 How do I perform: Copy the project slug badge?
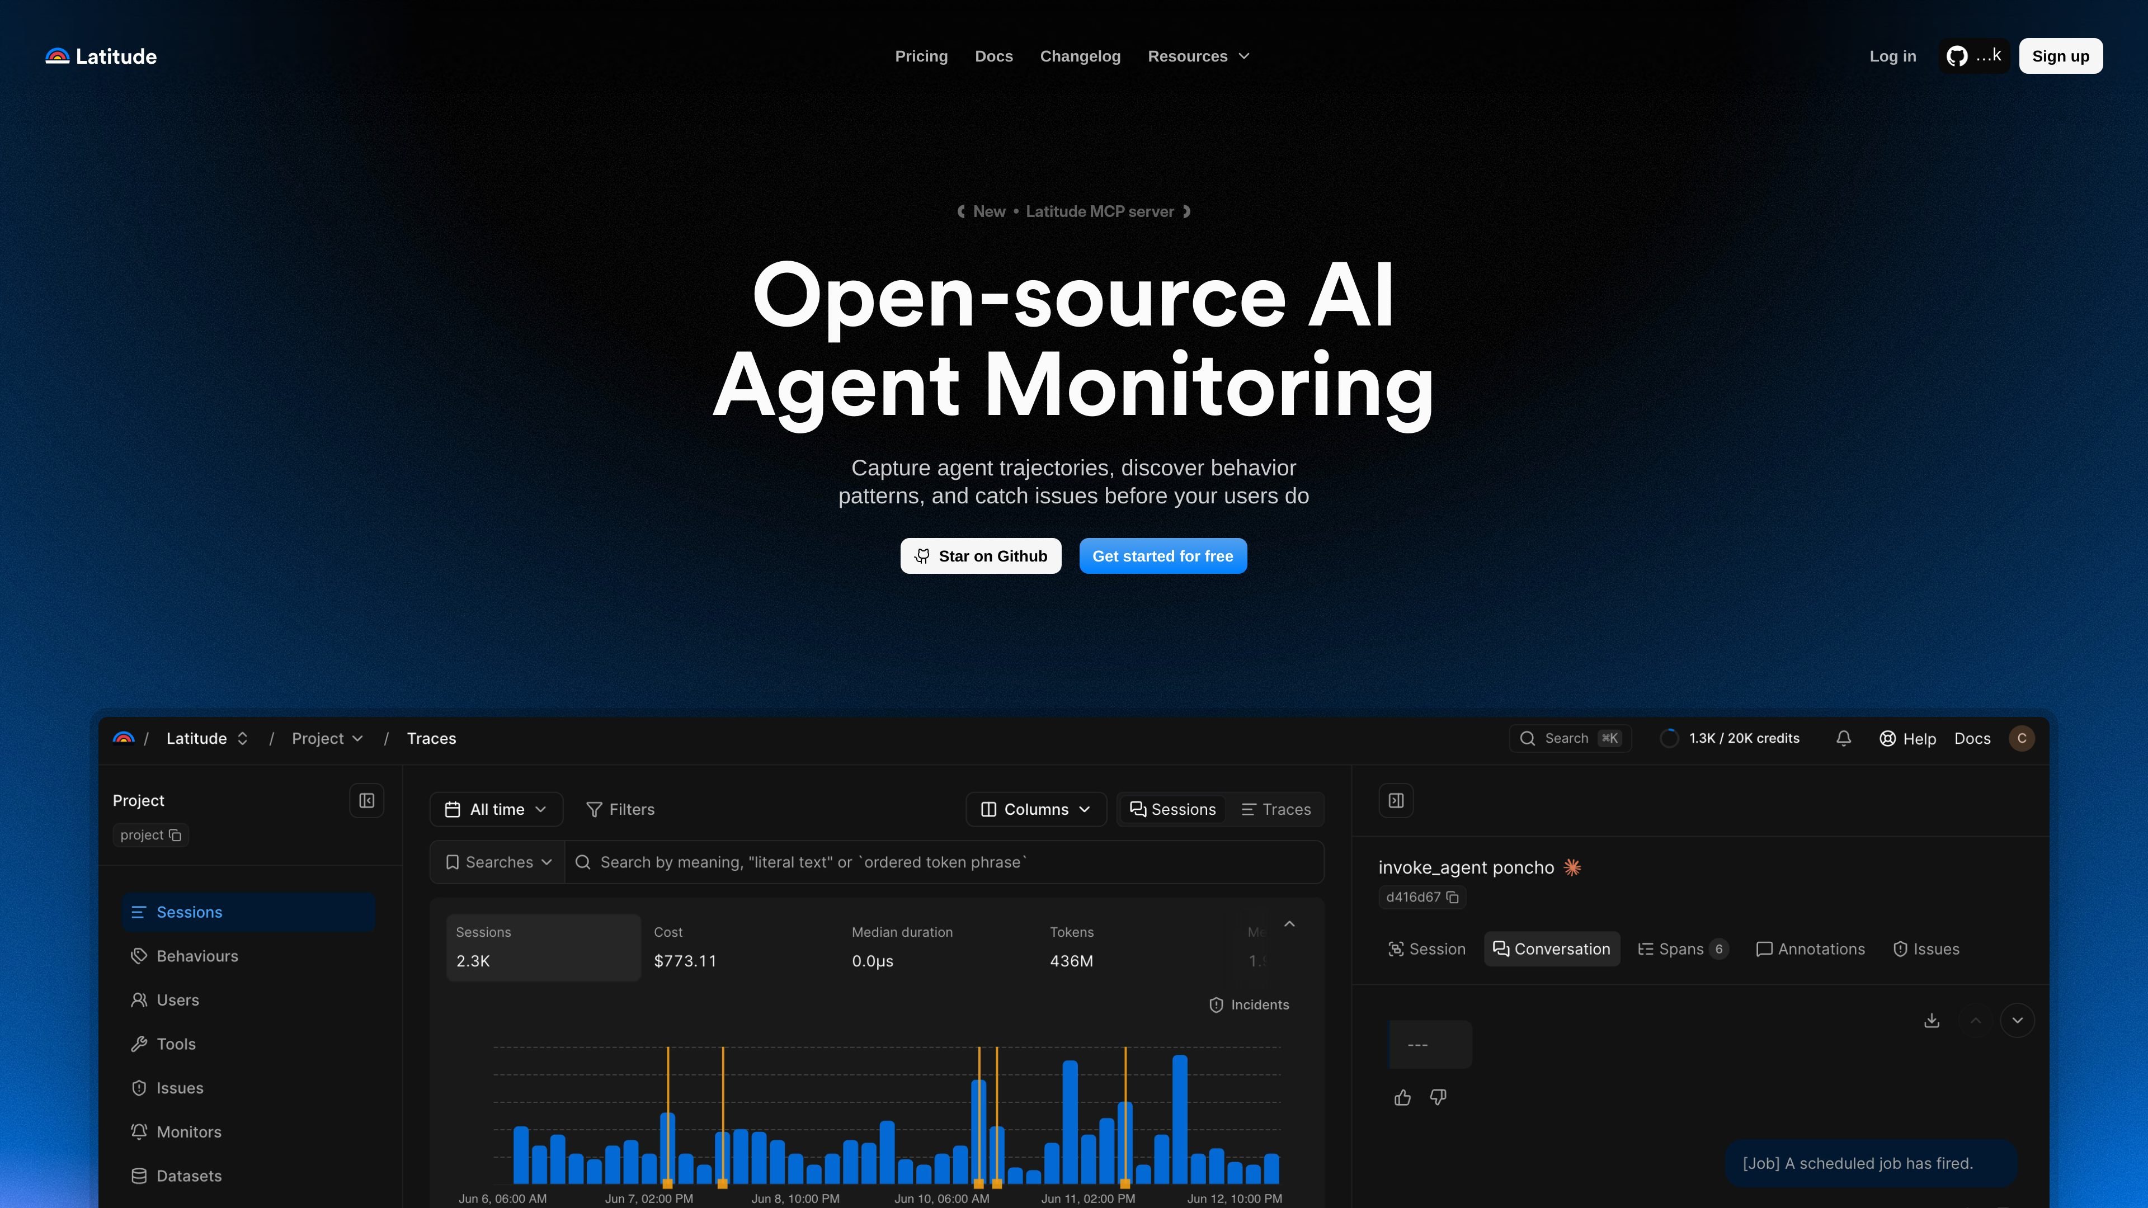click(x=151, y=836)
